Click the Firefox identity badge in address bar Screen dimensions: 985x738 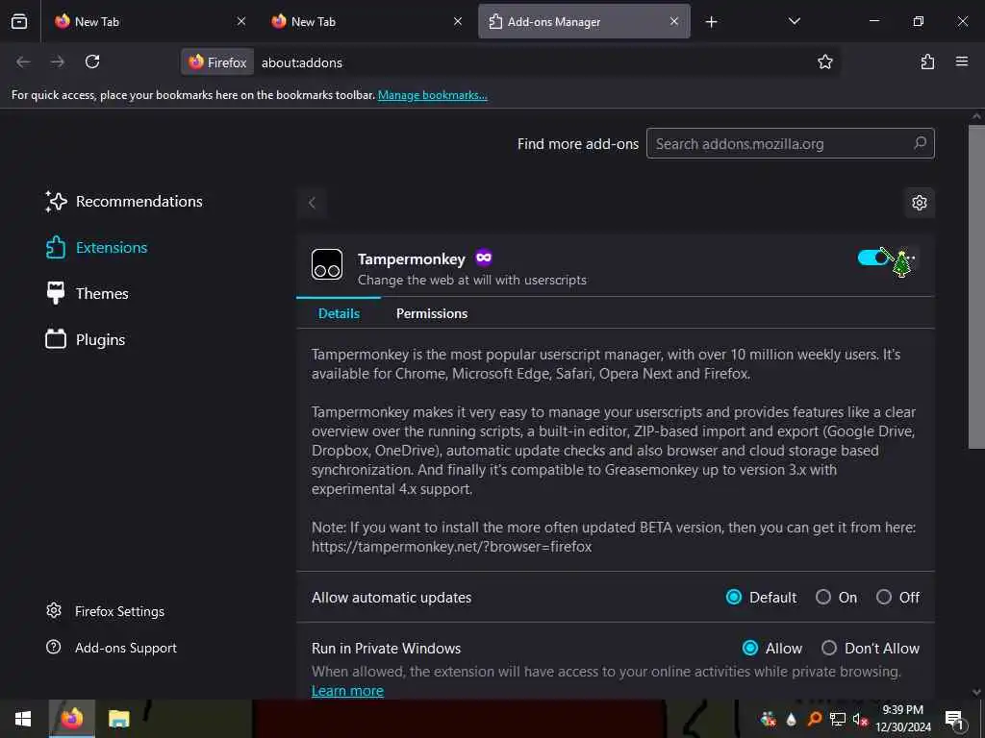pyautogui.click(x=218, y=62)
